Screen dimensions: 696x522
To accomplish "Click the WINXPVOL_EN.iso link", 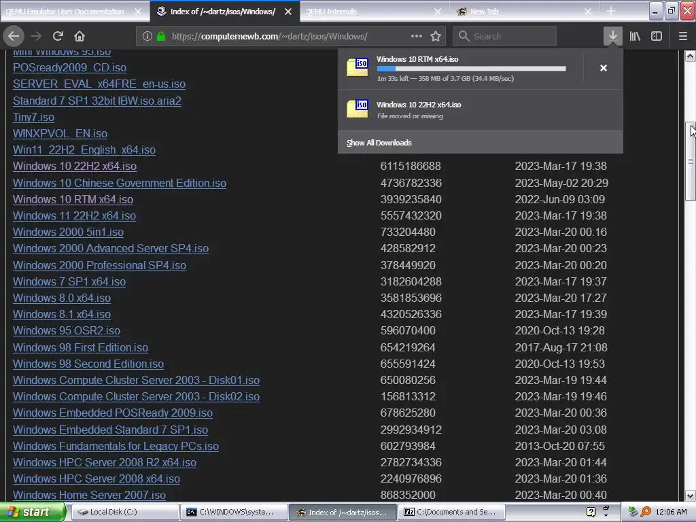I will (x=60, y=134).
